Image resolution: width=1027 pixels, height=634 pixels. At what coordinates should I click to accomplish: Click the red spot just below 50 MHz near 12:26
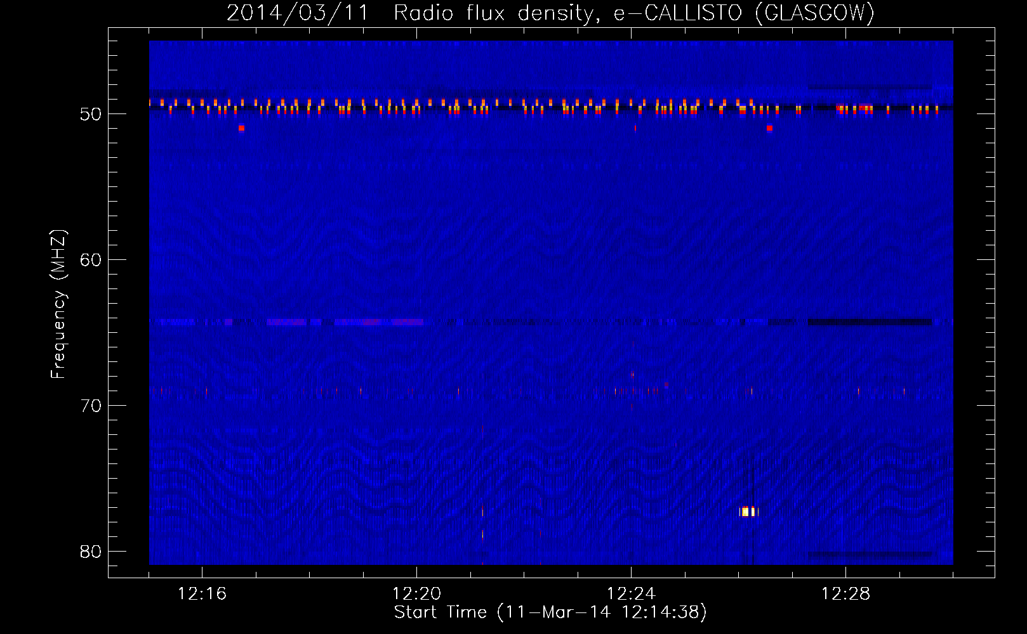769,128
